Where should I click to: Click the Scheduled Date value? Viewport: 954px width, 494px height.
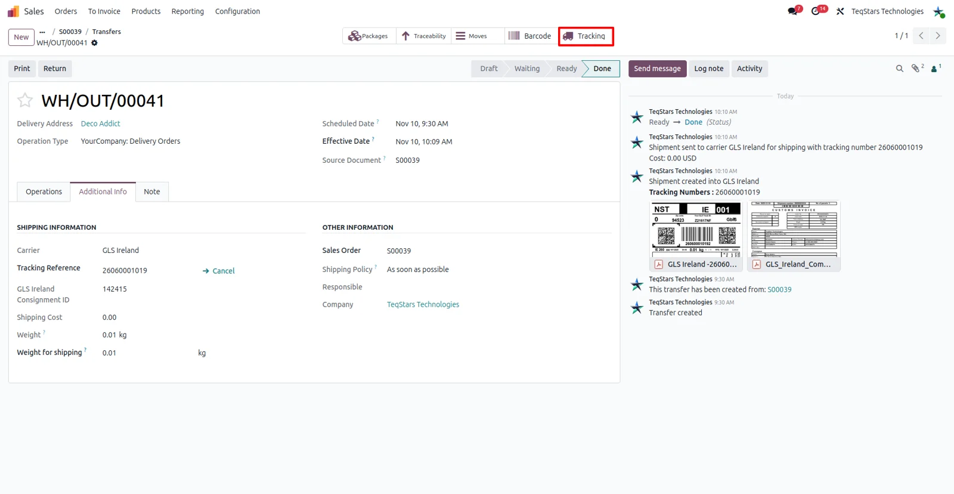[x=422, y=123]
